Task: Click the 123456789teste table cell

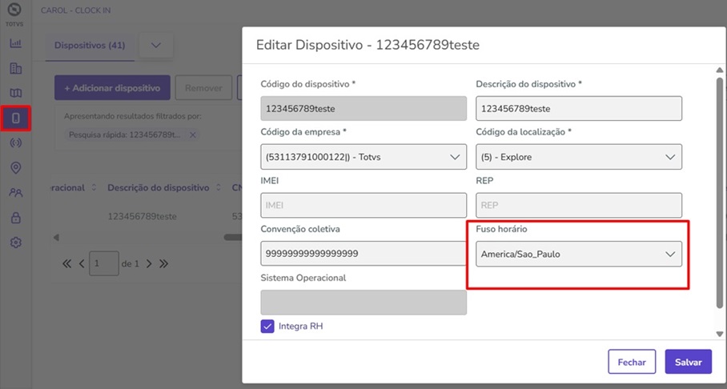Action: point(143,217)
